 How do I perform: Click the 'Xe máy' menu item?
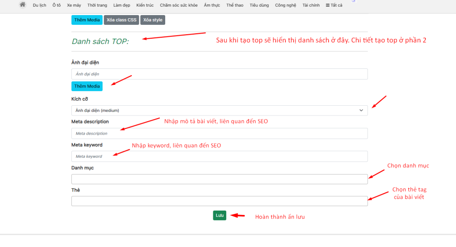pos(73,5)
